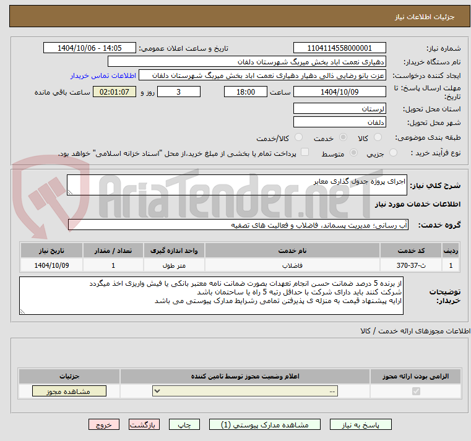Viewport: 471px width, 441px height.
Task: Click the announcement date field 1404/10/06 - 14:05
Action: [x=90, y=48]
